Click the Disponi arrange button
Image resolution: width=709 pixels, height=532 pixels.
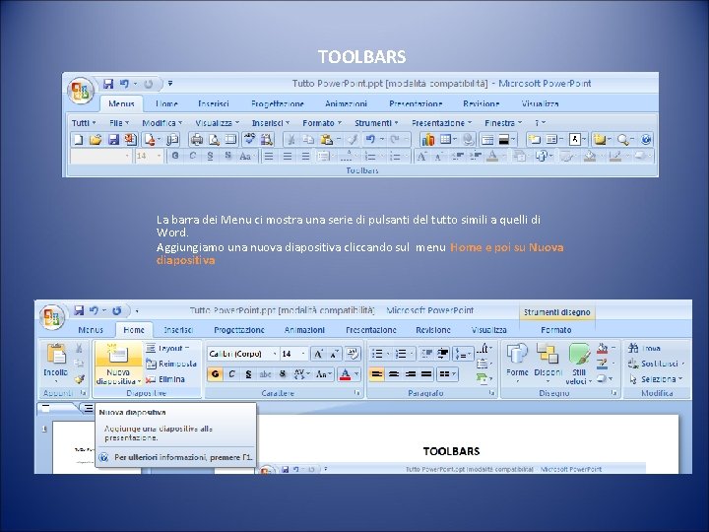click(x=548, y=364)
